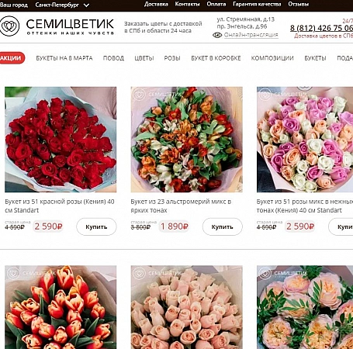The width and height of the screenshot is (353, 349).
Task: Open the orange tulips bouquet thumbnail
Action: coord(61,307)
